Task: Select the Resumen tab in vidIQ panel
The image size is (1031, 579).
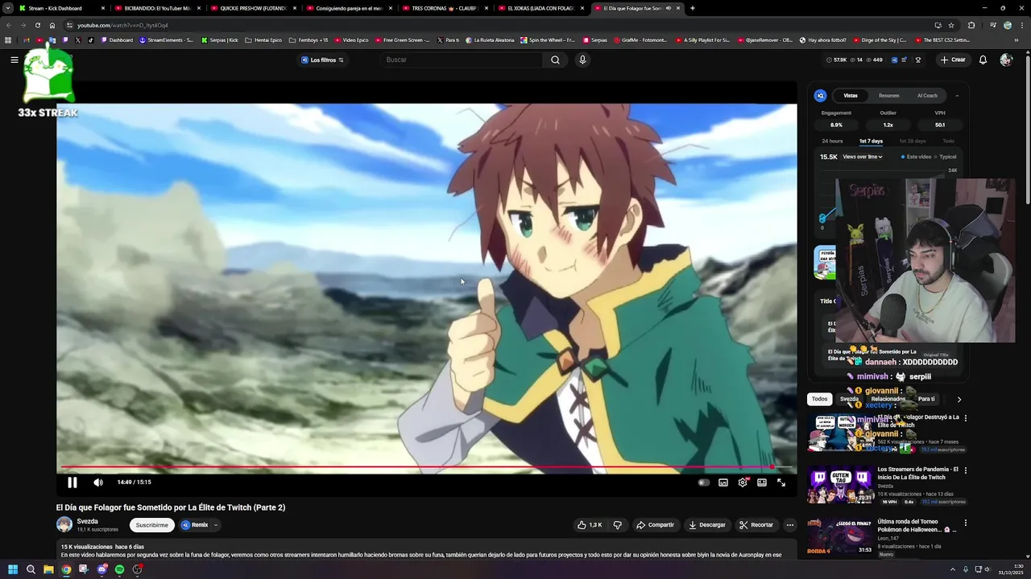Action: (889, 96)
